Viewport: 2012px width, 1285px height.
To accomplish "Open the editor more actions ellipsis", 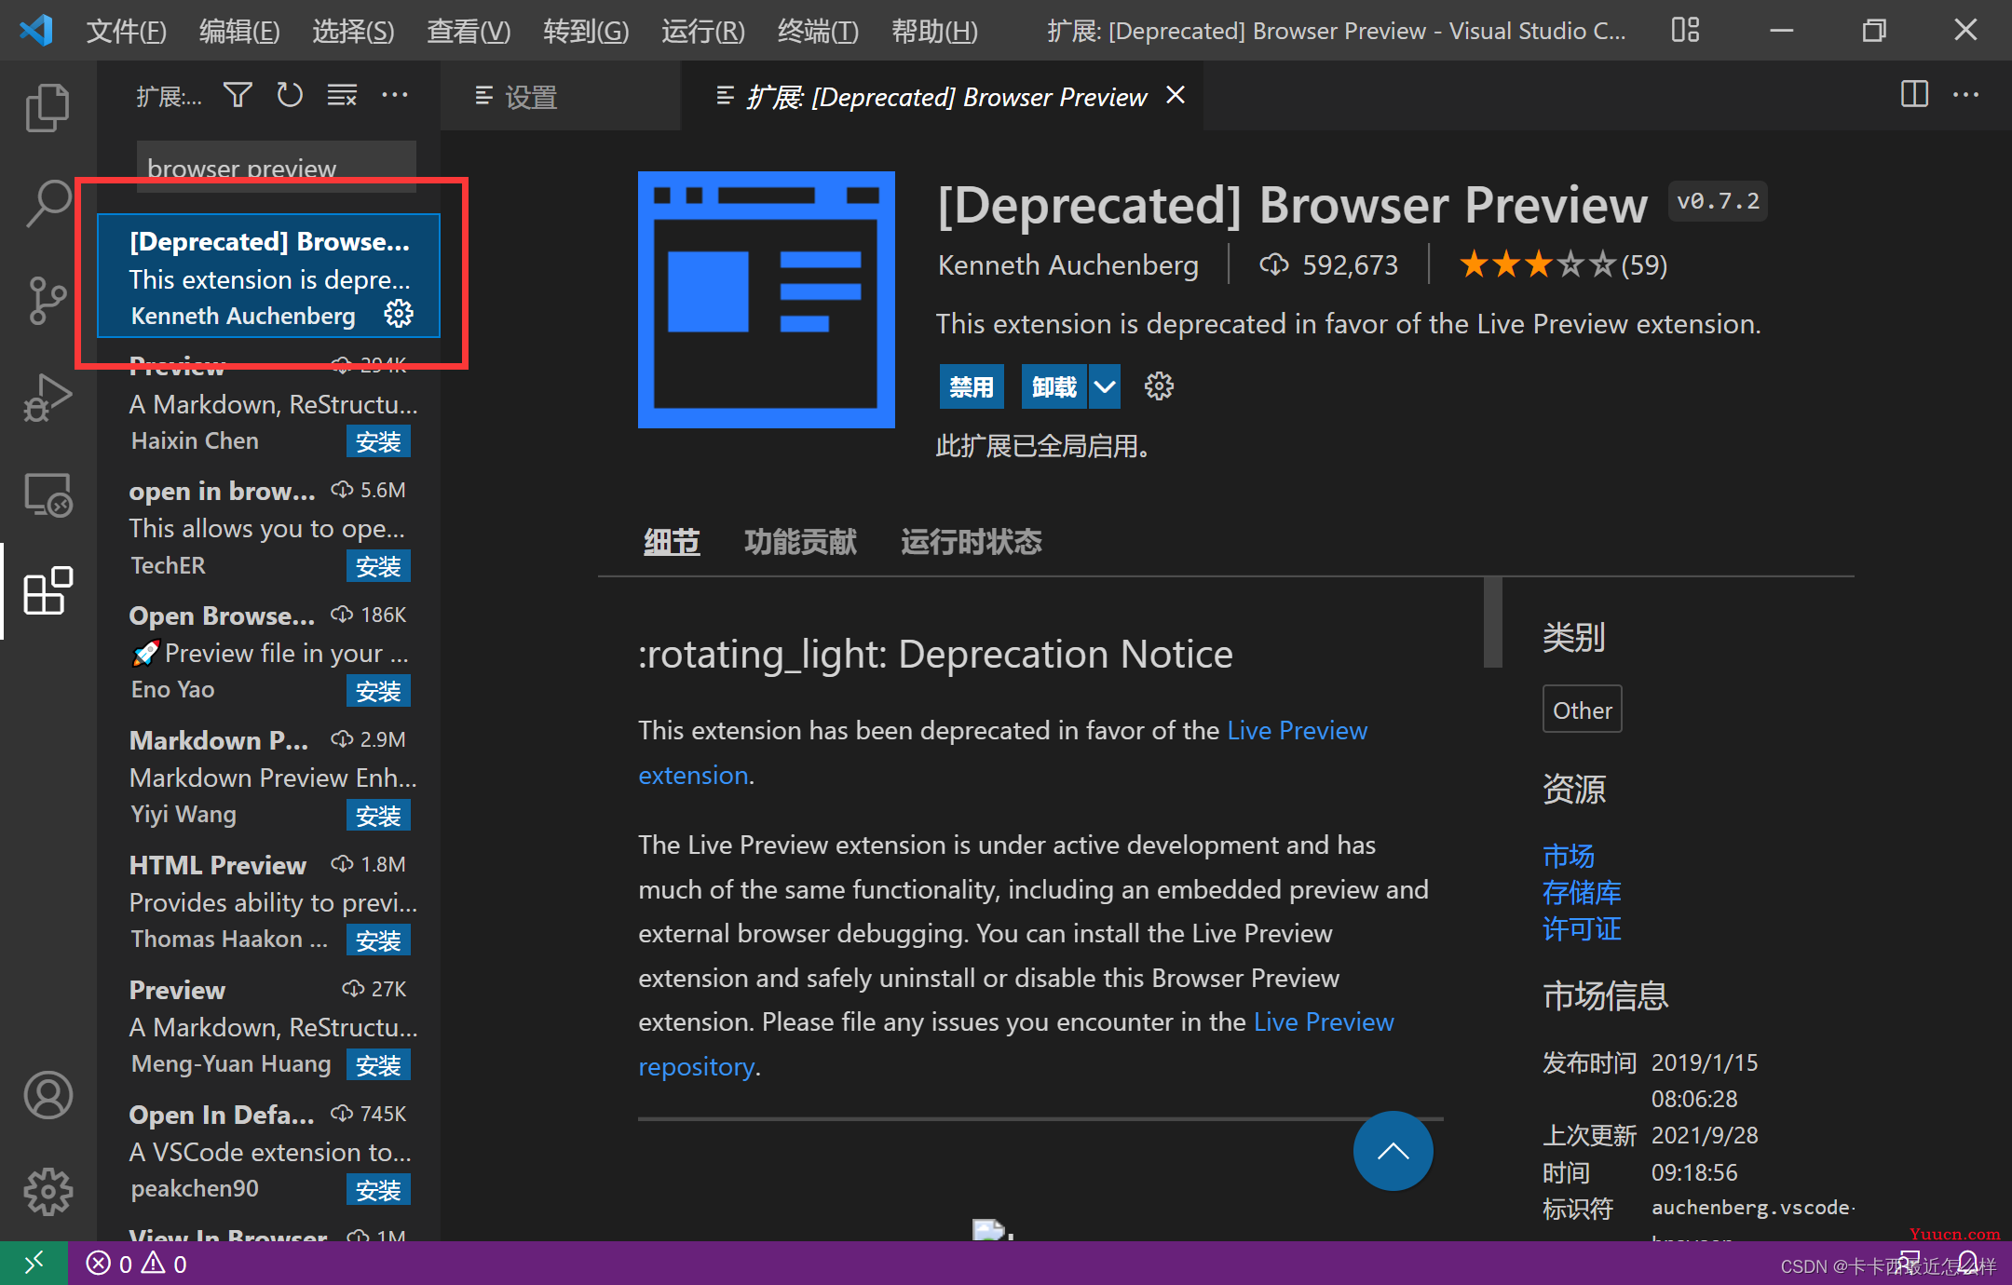I will 1965,95.
